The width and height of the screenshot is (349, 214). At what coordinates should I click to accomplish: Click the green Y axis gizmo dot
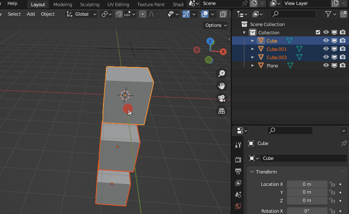pos(208,60)
